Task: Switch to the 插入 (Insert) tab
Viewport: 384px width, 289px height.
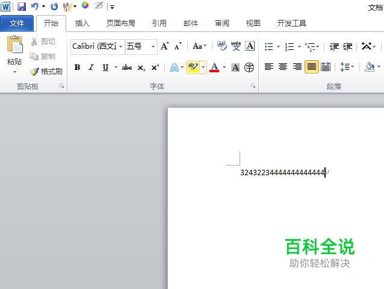Action: tap(82, 23)
